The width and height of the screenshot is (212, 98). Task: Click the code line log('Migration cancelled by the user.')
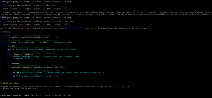click(x=35, y=76)
